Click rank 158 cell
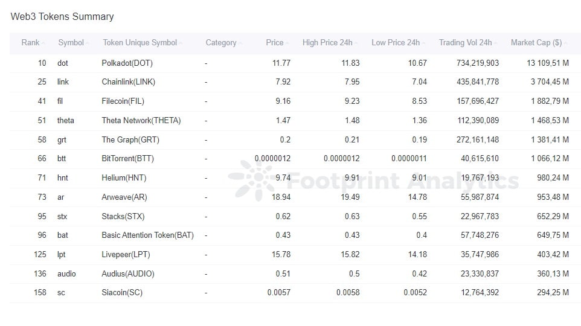 coord(40,293)
